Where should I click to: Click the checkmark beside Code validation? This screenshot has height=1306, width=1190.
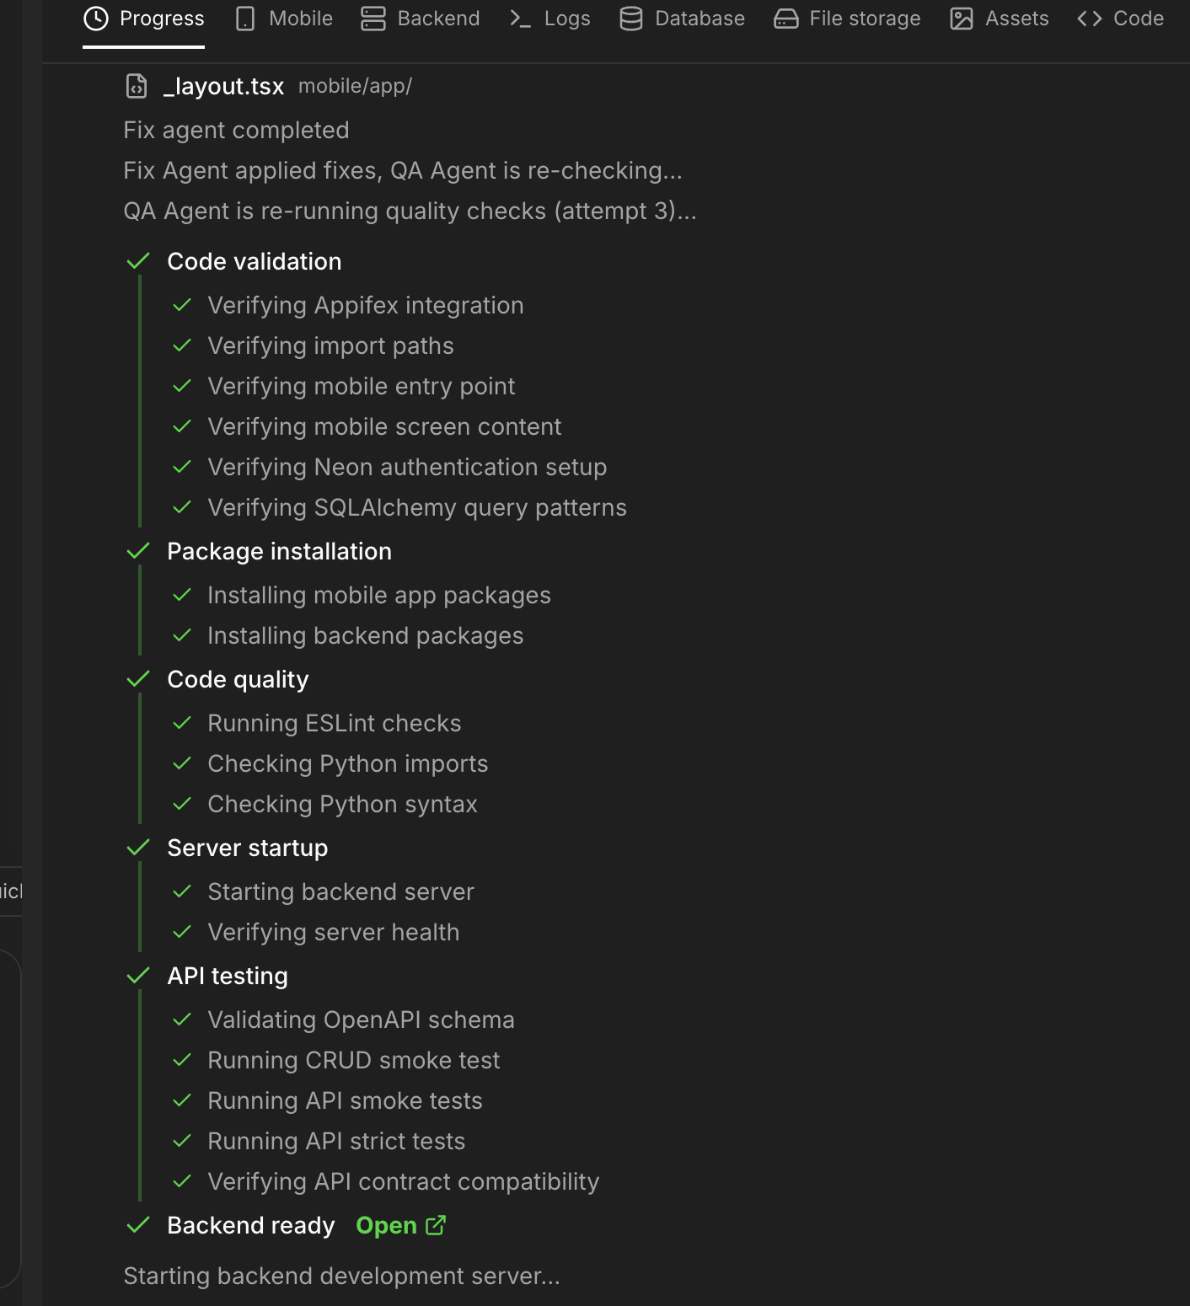click(139, 261)
